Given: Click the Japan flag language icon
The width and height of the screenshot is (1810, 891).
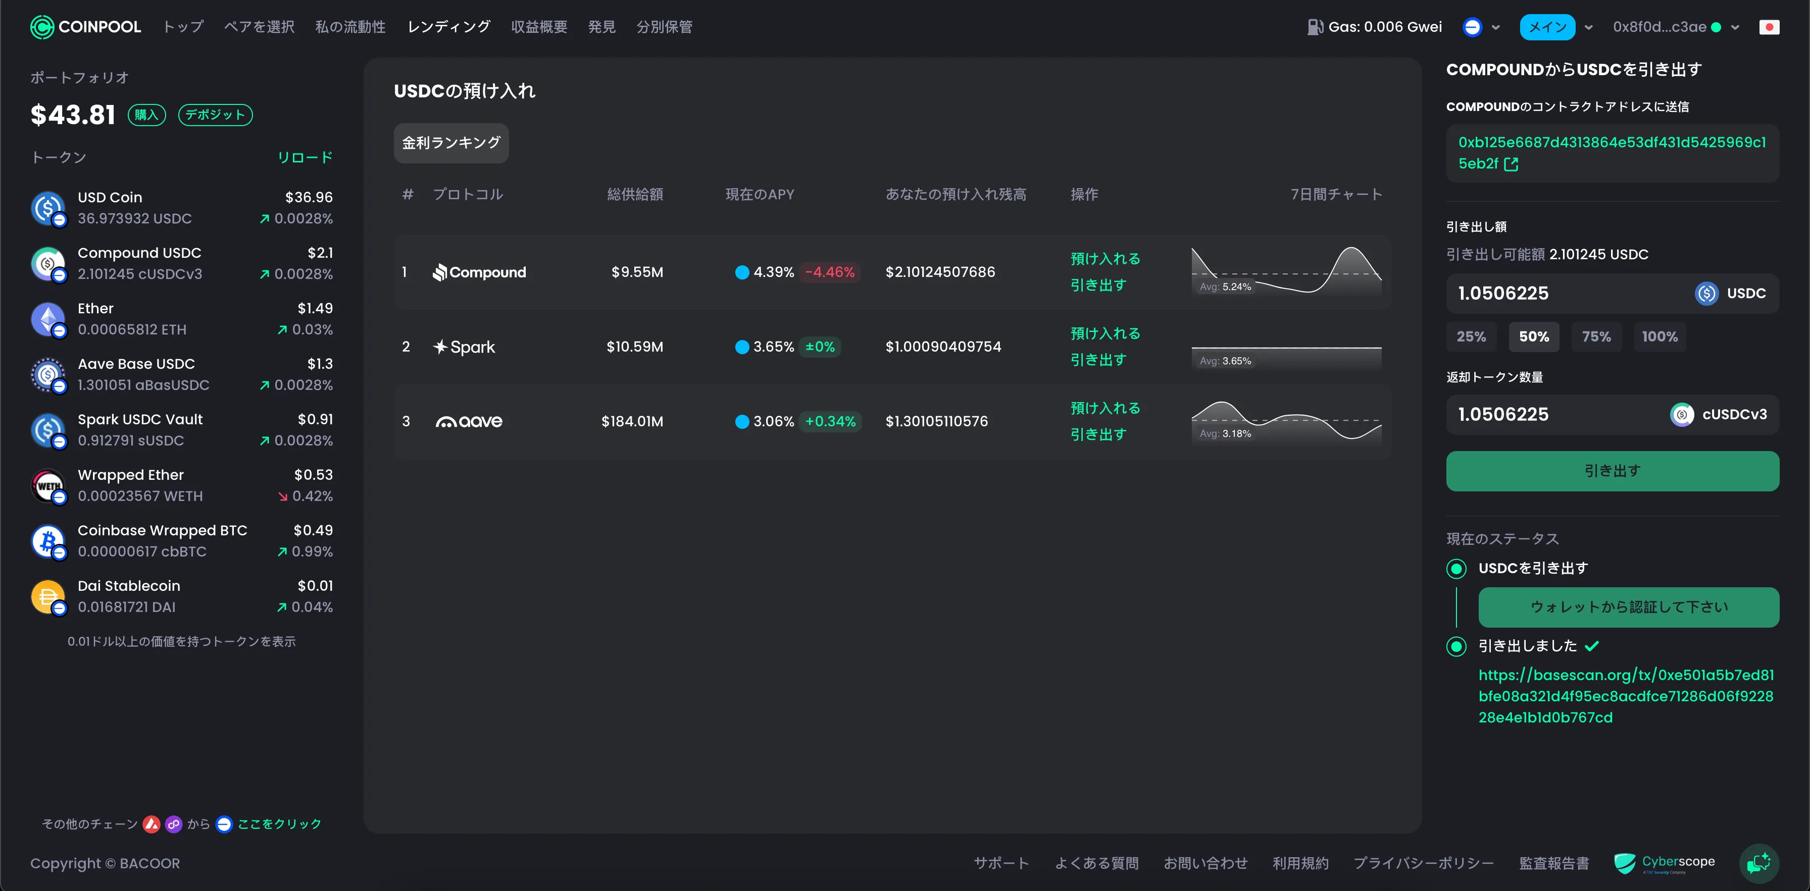Looking at the screenshot, I should pos(1769,27).
